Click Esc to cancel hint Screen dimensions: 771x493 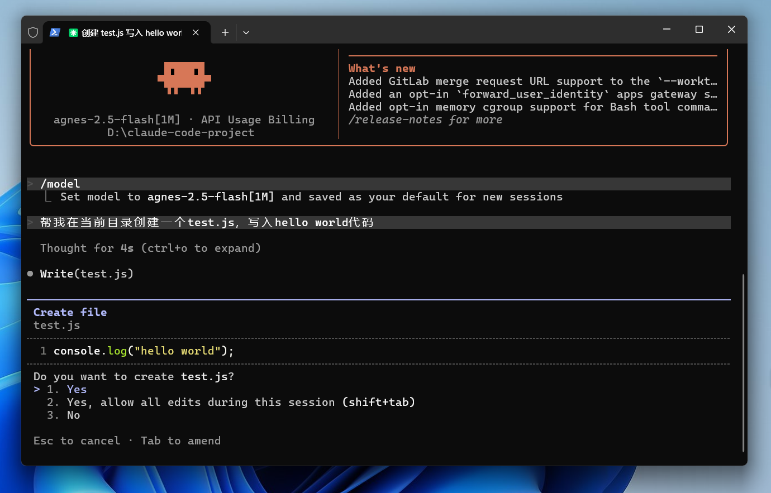pos(77,441)
